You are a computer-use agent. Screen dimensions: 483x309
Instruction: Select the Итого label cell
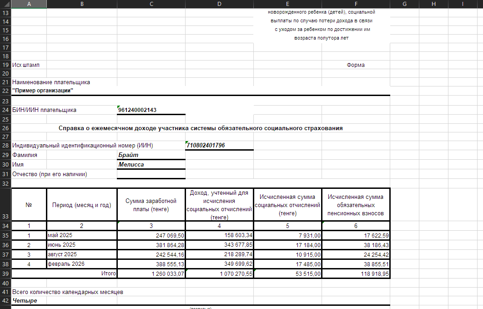click(x=81, y=274)
